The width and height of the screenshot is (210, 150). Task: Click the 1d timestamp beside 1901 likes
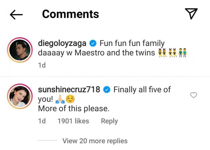coord(42,121)
